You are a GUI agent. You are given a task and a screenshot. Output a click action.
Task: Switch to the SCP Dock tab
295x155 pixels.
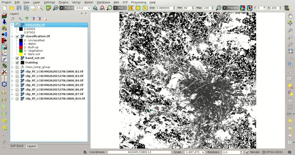17,146
